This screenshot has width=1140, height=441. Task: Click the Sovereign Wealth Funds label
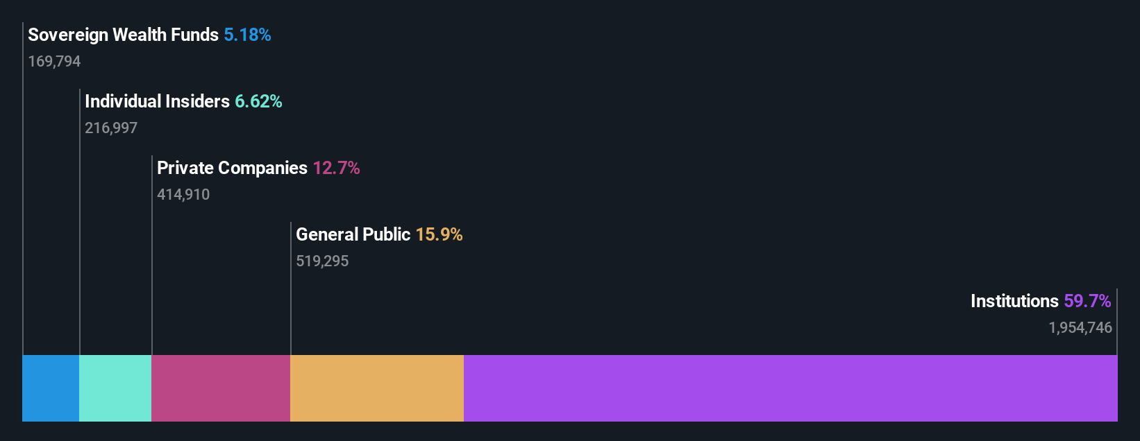pos(123,35)
